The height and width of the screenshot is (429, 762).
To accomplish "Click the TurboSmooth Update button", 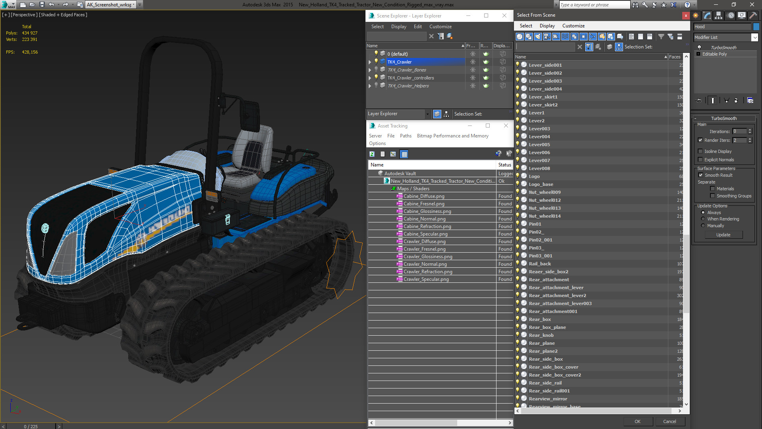I will point(723,235).
